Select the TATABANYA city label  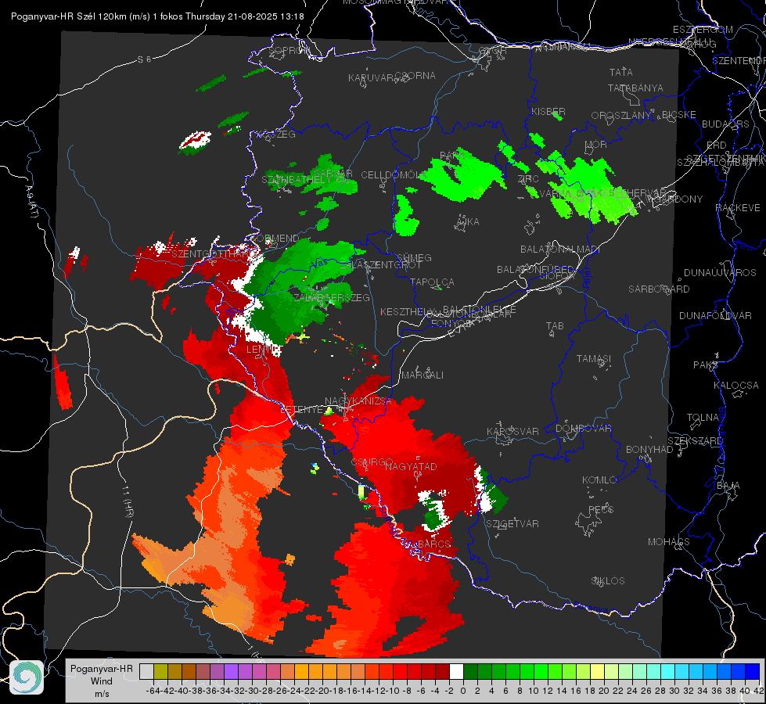point(635,88)
